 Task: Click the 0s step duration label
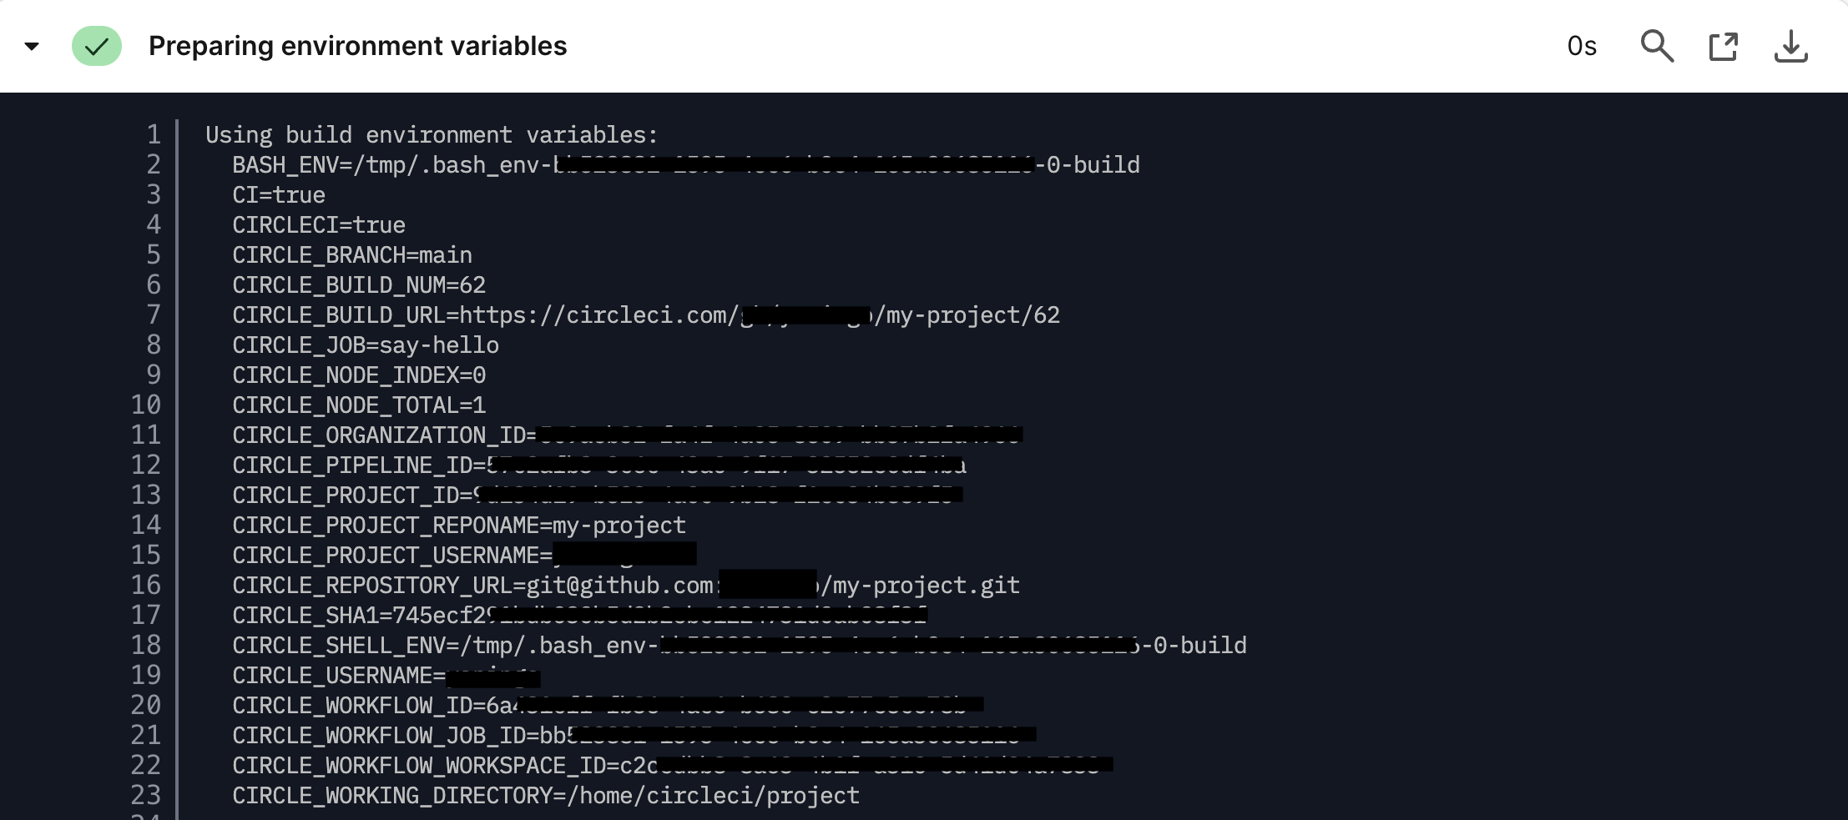1582,46
